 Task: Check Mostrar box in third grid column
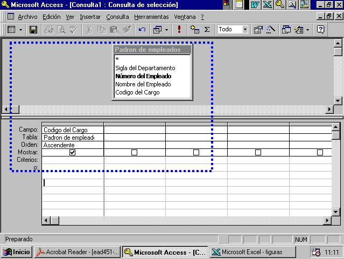tap(196, 152)
